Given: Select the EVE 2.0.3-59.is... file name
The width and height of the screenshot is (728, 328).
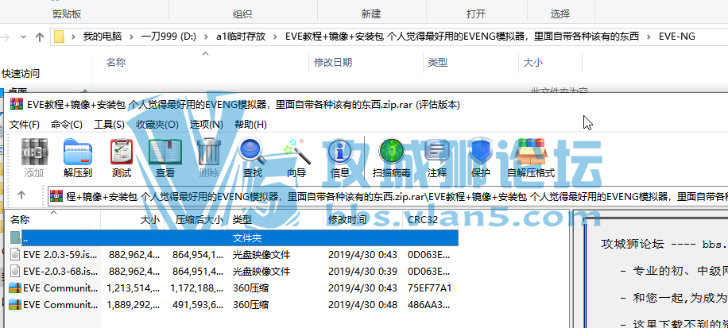Looking at the screenshot, I should click(x=60, y=255).
